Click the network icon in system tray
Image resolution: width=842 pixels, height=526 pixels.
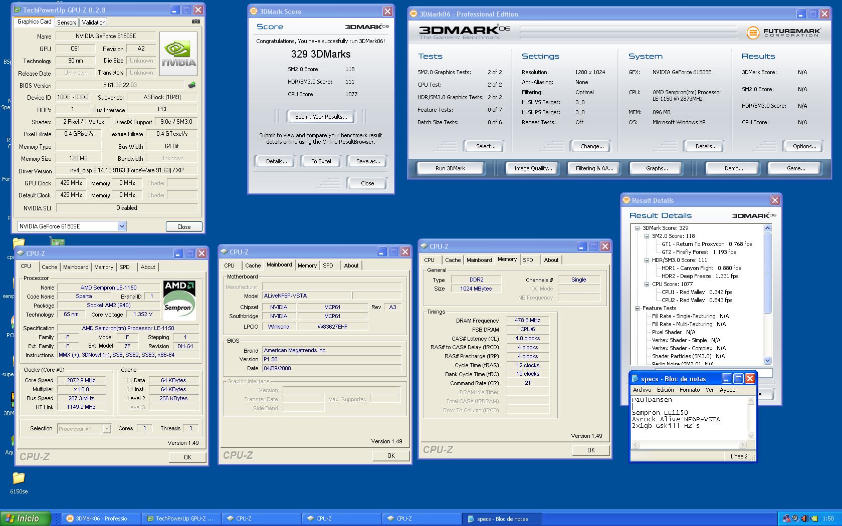786,519
